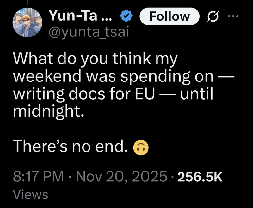
Task: Click the first line "What do you think my"
Action: (x=95, y=59)
